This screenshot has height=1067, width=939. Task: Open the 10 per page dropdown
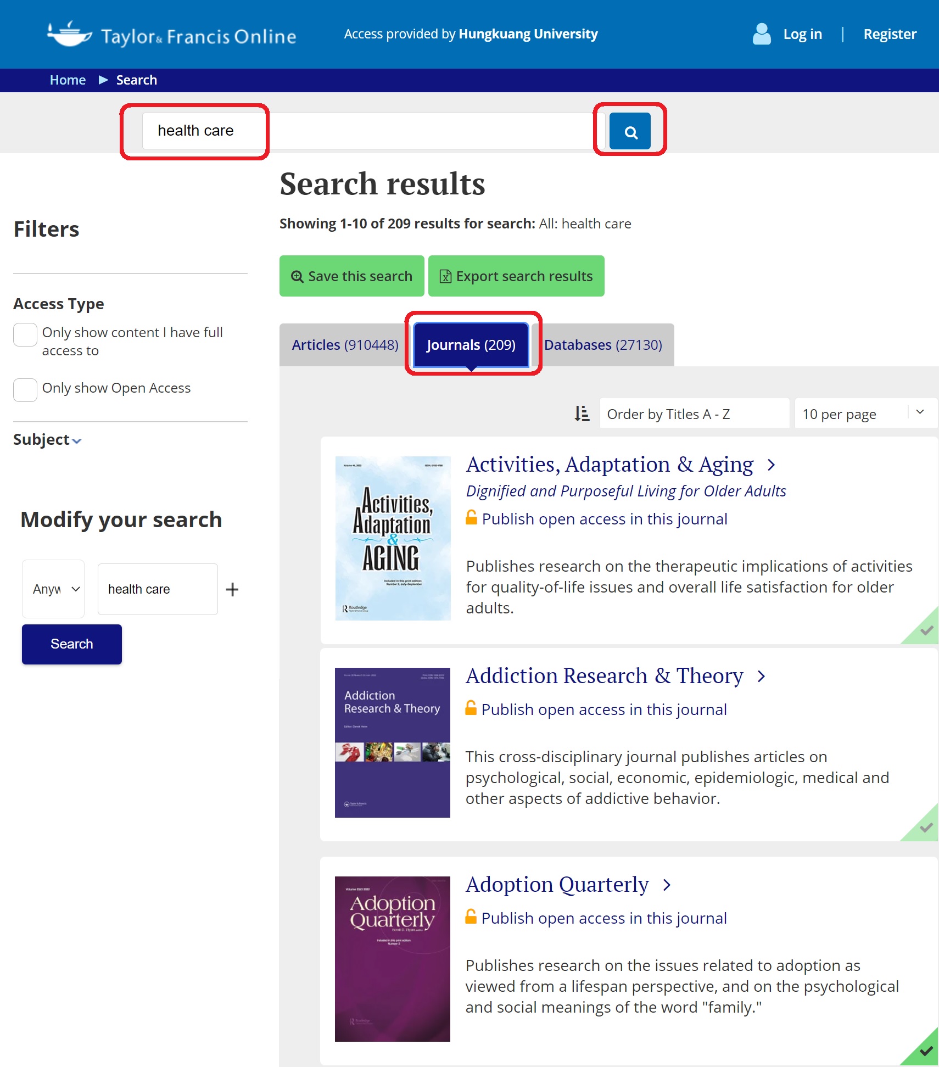click(865, 414)
